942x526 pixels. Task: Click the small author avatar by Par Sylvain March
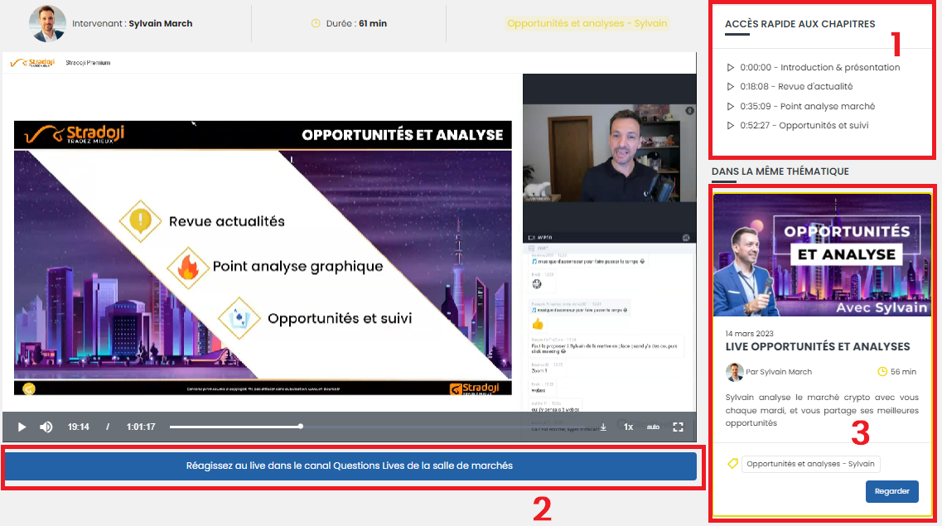pos(734,372)
